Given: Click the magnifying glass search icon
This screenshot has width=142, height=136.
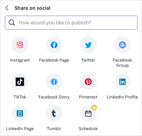Looking at the screenshot, I should (x=12, y=23).
